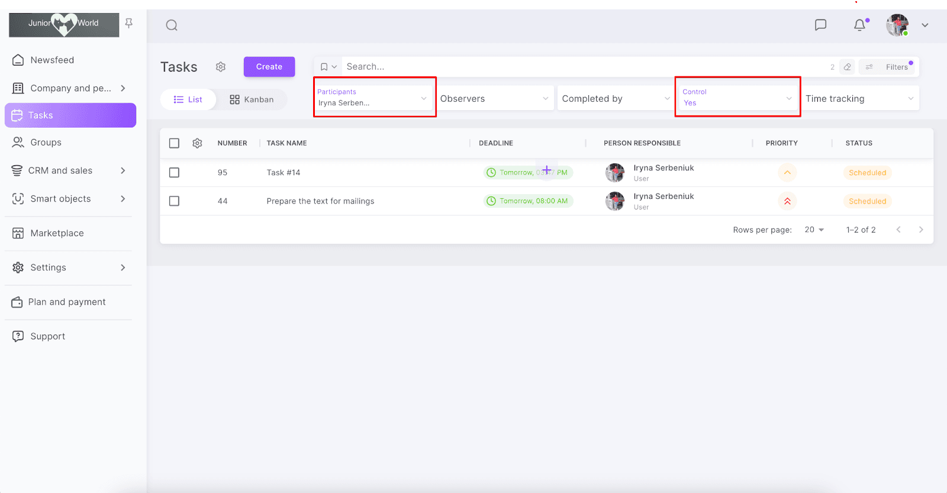The height and width of the screenshot is (493, 947).
Task: Open Tasks settings gear beside title
Action: pyautogui.click(x=221, y=67)
